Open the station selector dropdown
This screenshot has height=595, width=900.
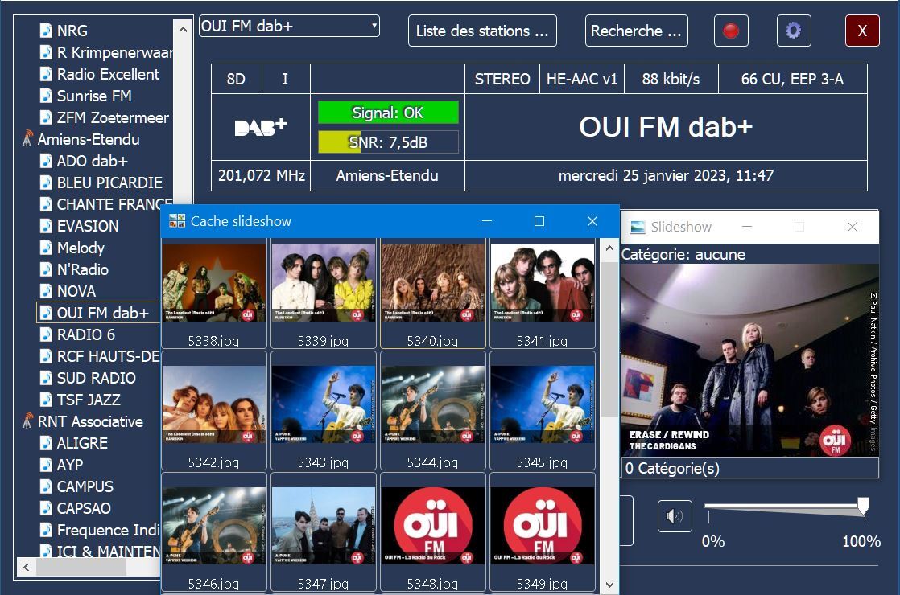point(289,26)
